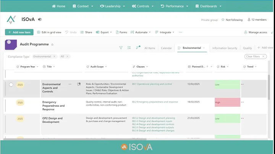Favorite the Audit Programme list star
Viewport: 275px width, 154px height.
tap(52, 45)
